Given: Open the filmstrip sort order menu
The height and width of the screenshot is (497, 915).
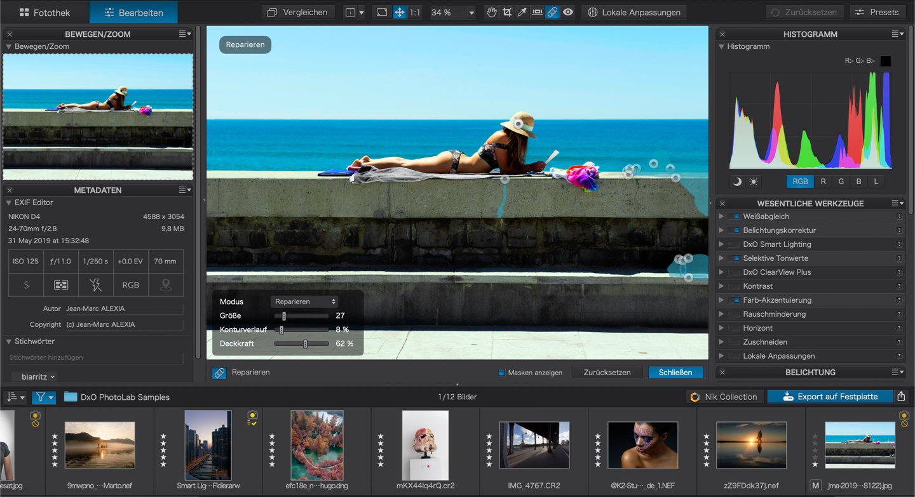Looking at the screenshot, I should click(x=15, y=397).
